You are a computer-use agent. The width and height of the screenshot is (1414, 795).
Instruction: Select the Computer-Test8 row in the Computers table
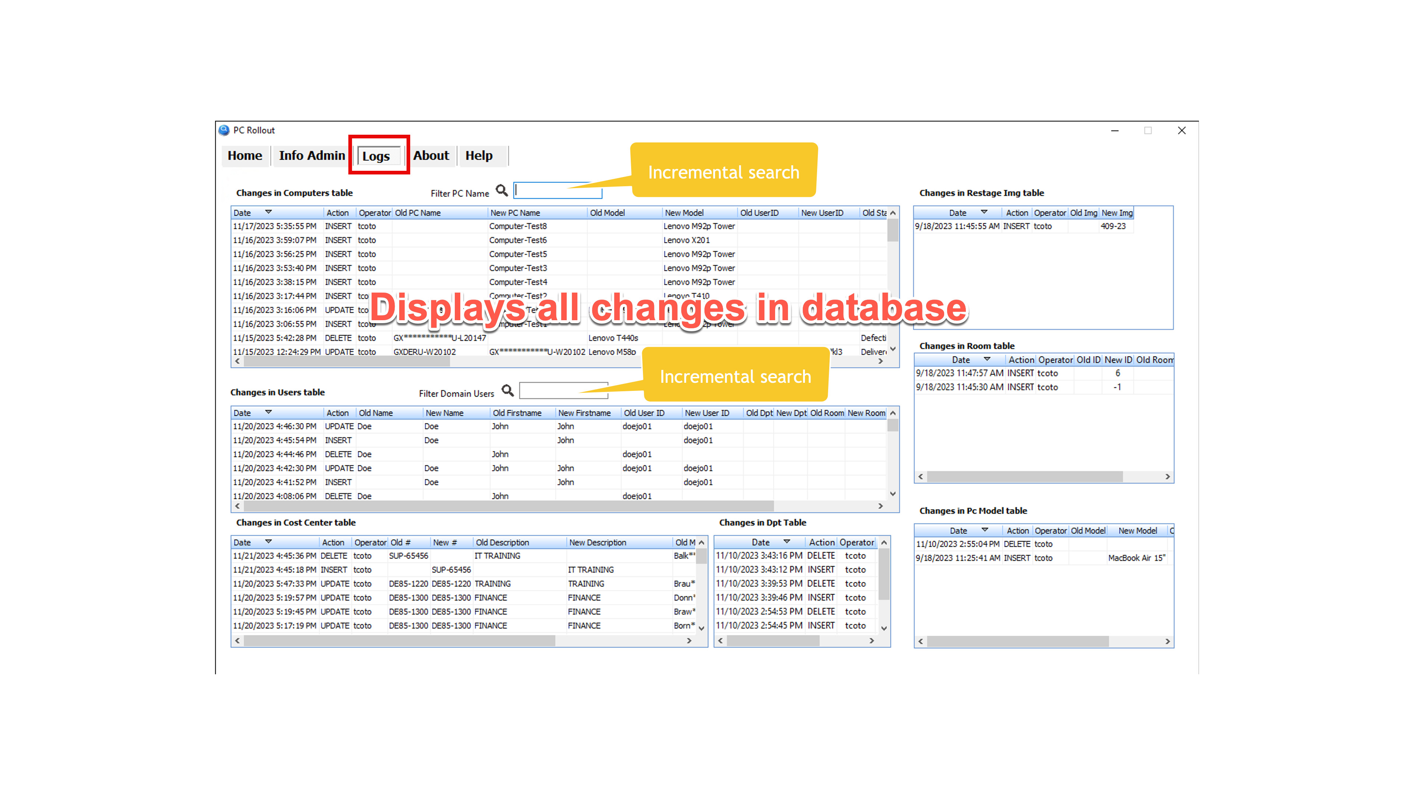point(518,226)
